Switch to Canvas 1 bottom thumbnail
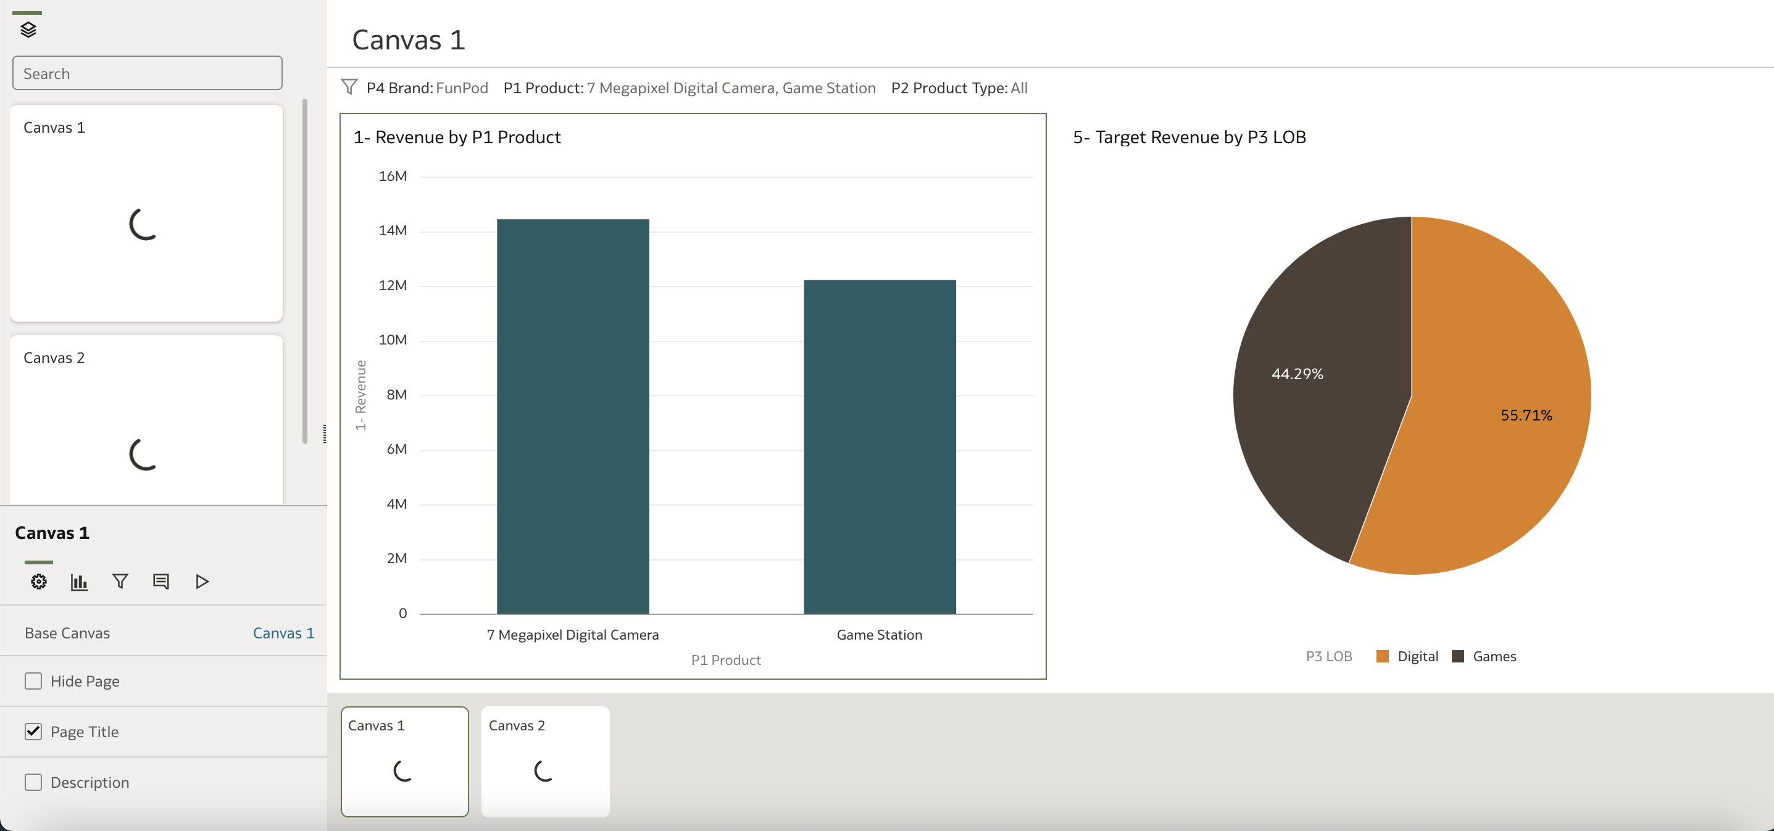The image size is (1774, 831). 405,761
